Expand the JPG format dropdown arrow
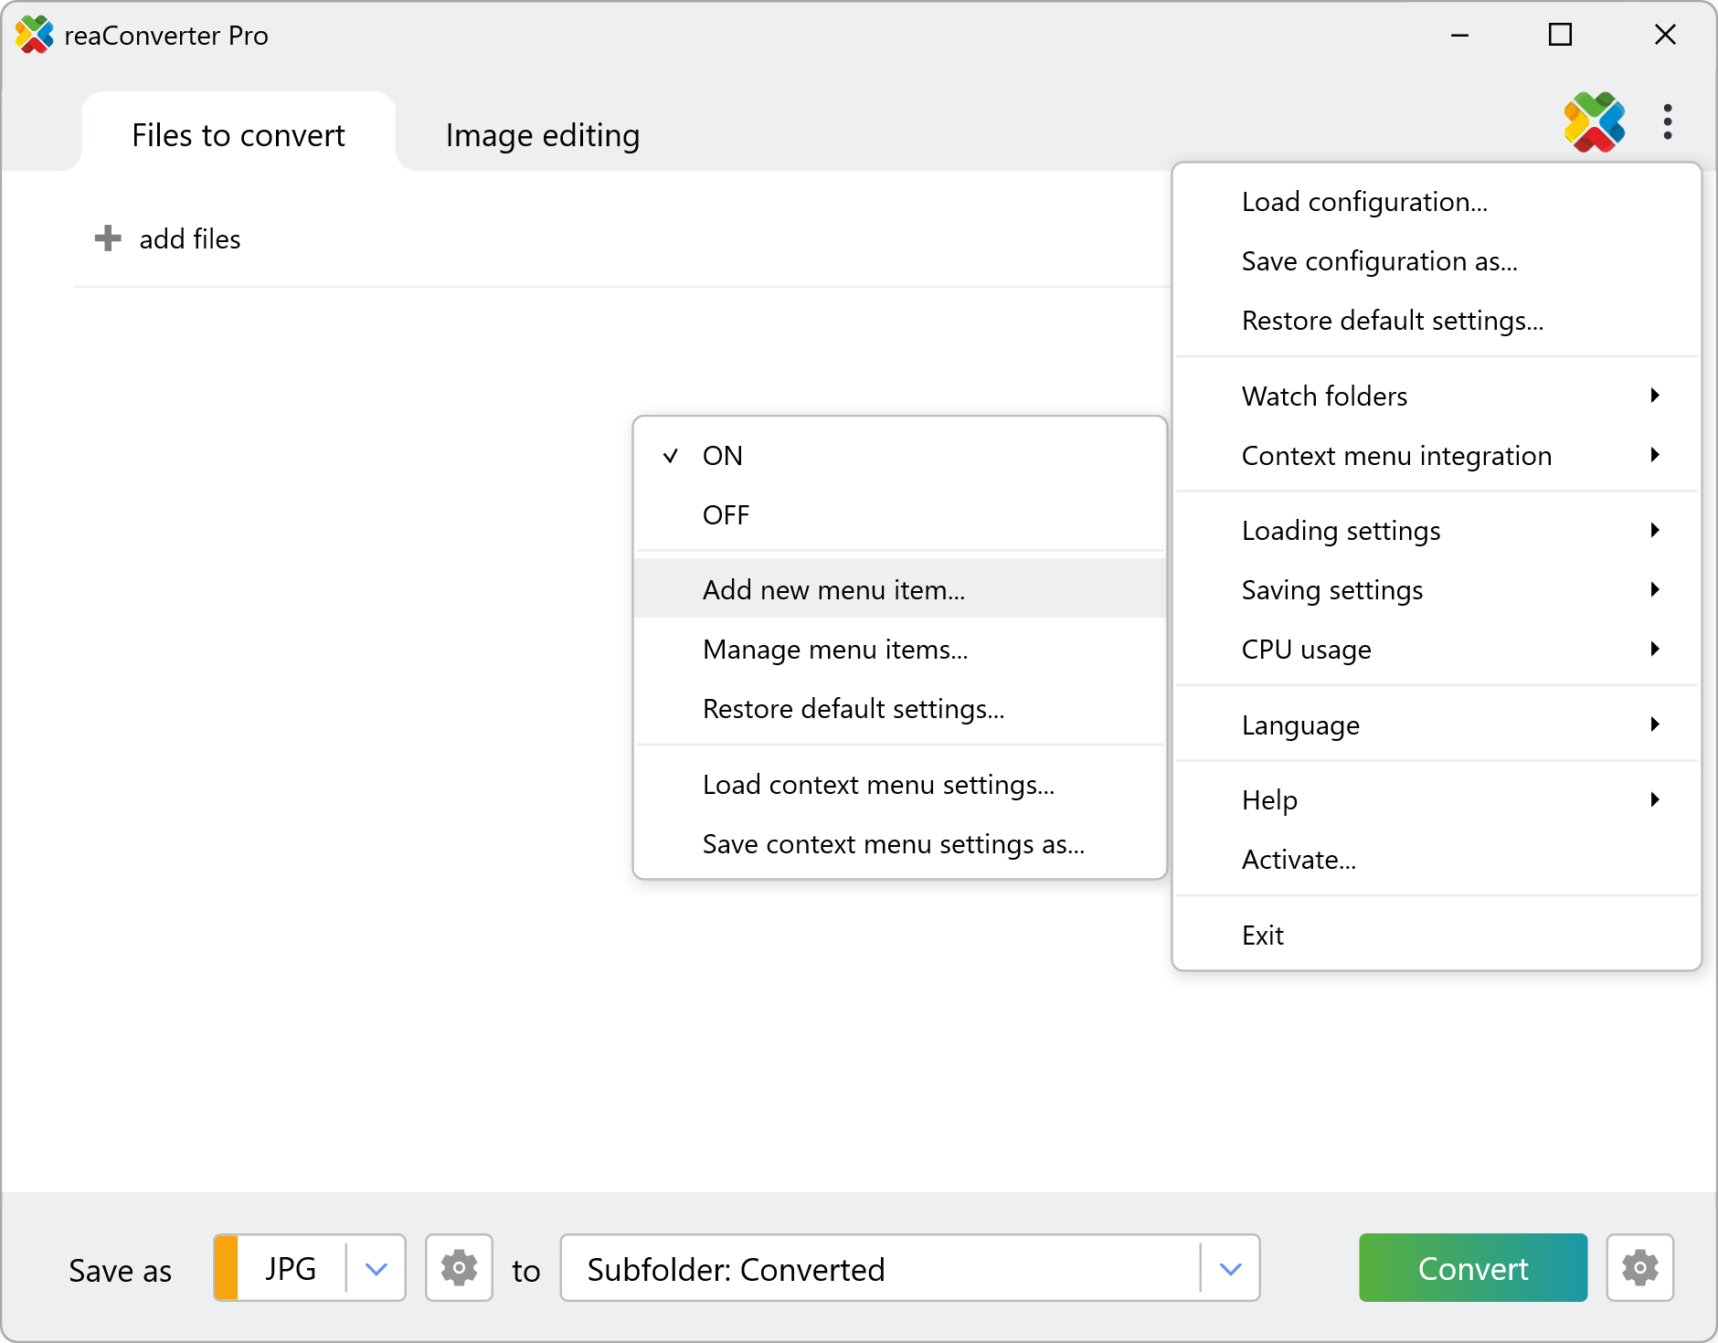Screen dimensions: 1718x1343 (x=376, y=1269)
